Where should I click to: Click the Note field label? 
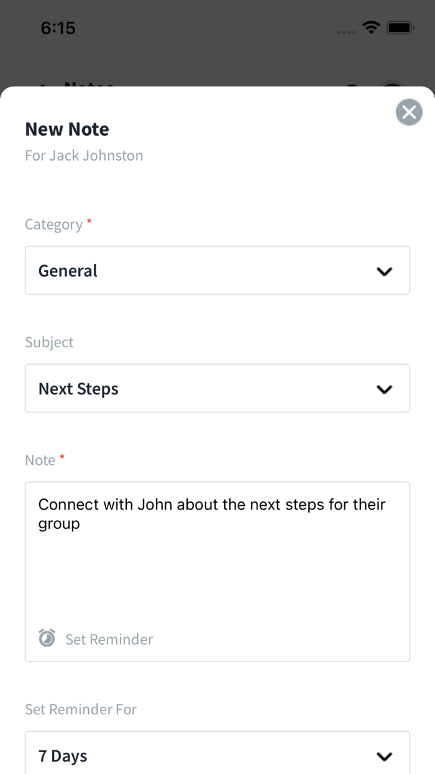click(x=40, y=460)
